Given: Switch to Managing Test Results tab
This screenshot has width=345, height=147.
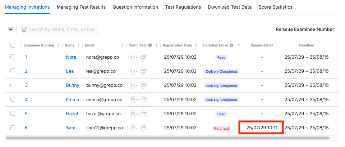Looking at the screenshot, I should coord(81,7).
